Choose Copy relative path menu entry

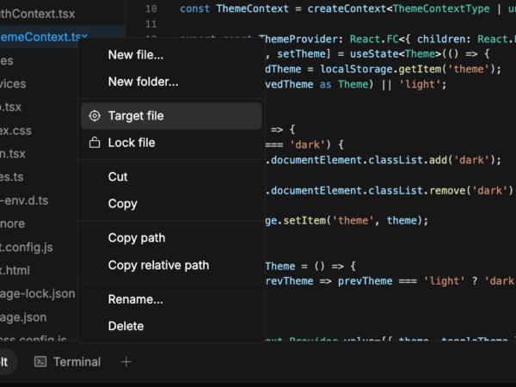pyautogui.click(x=171, y=265)
